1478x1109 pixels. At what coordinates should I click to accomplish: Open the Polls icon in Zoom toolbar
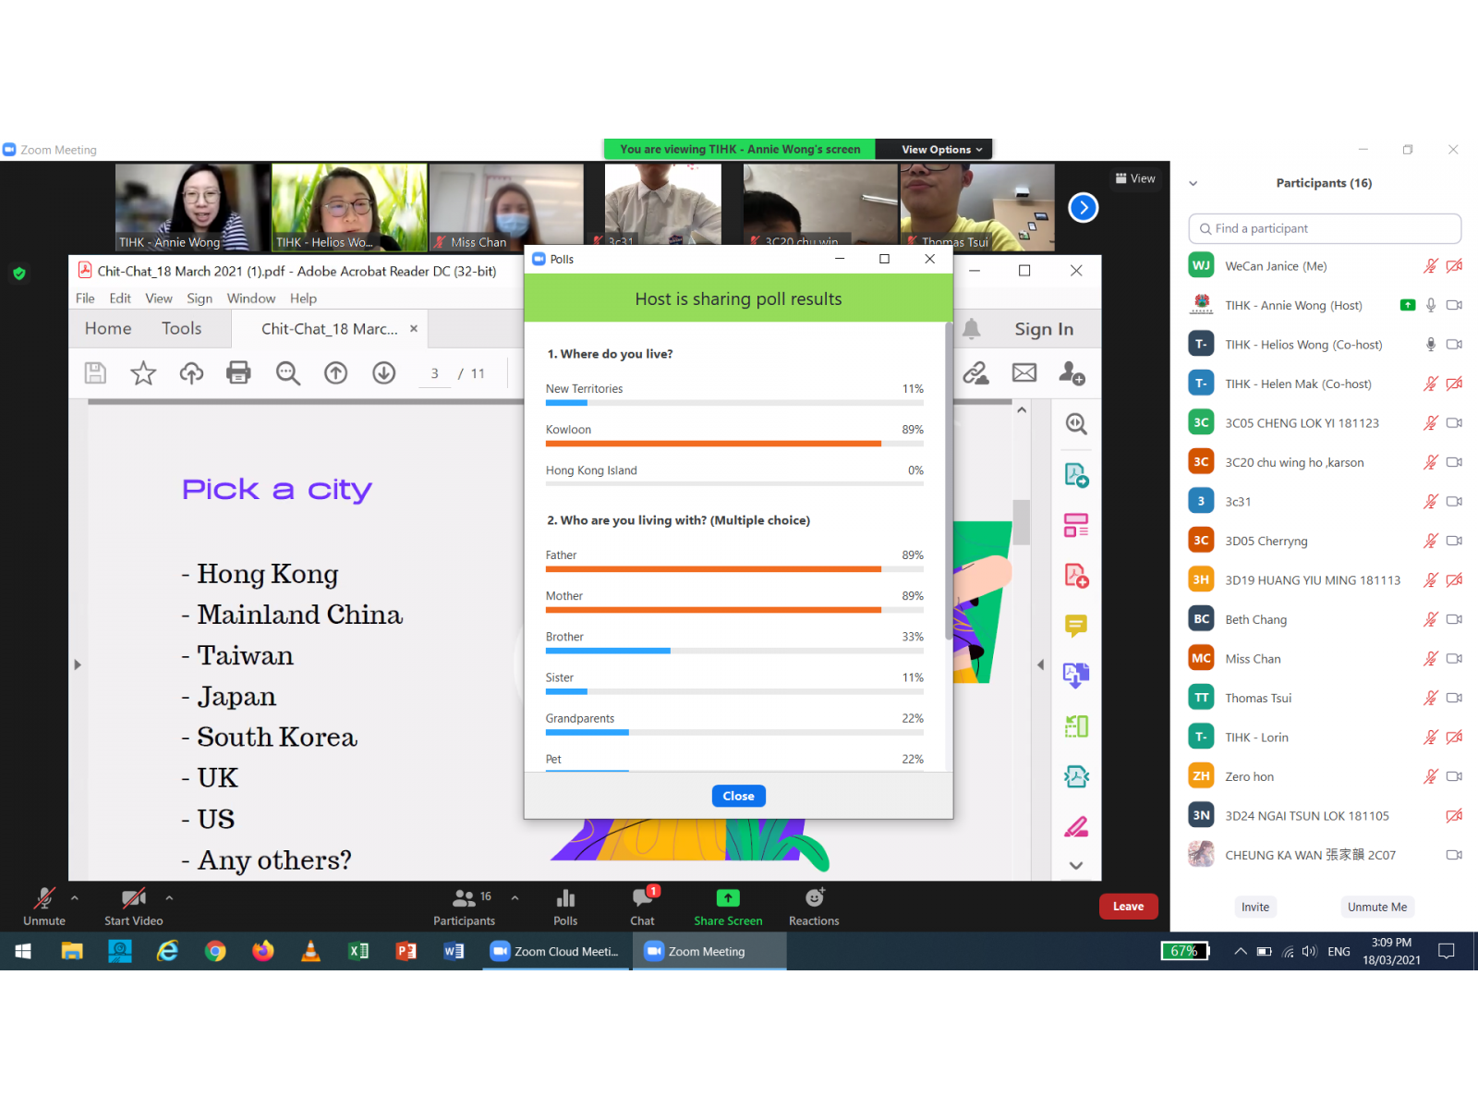click(x=565, y=899)
